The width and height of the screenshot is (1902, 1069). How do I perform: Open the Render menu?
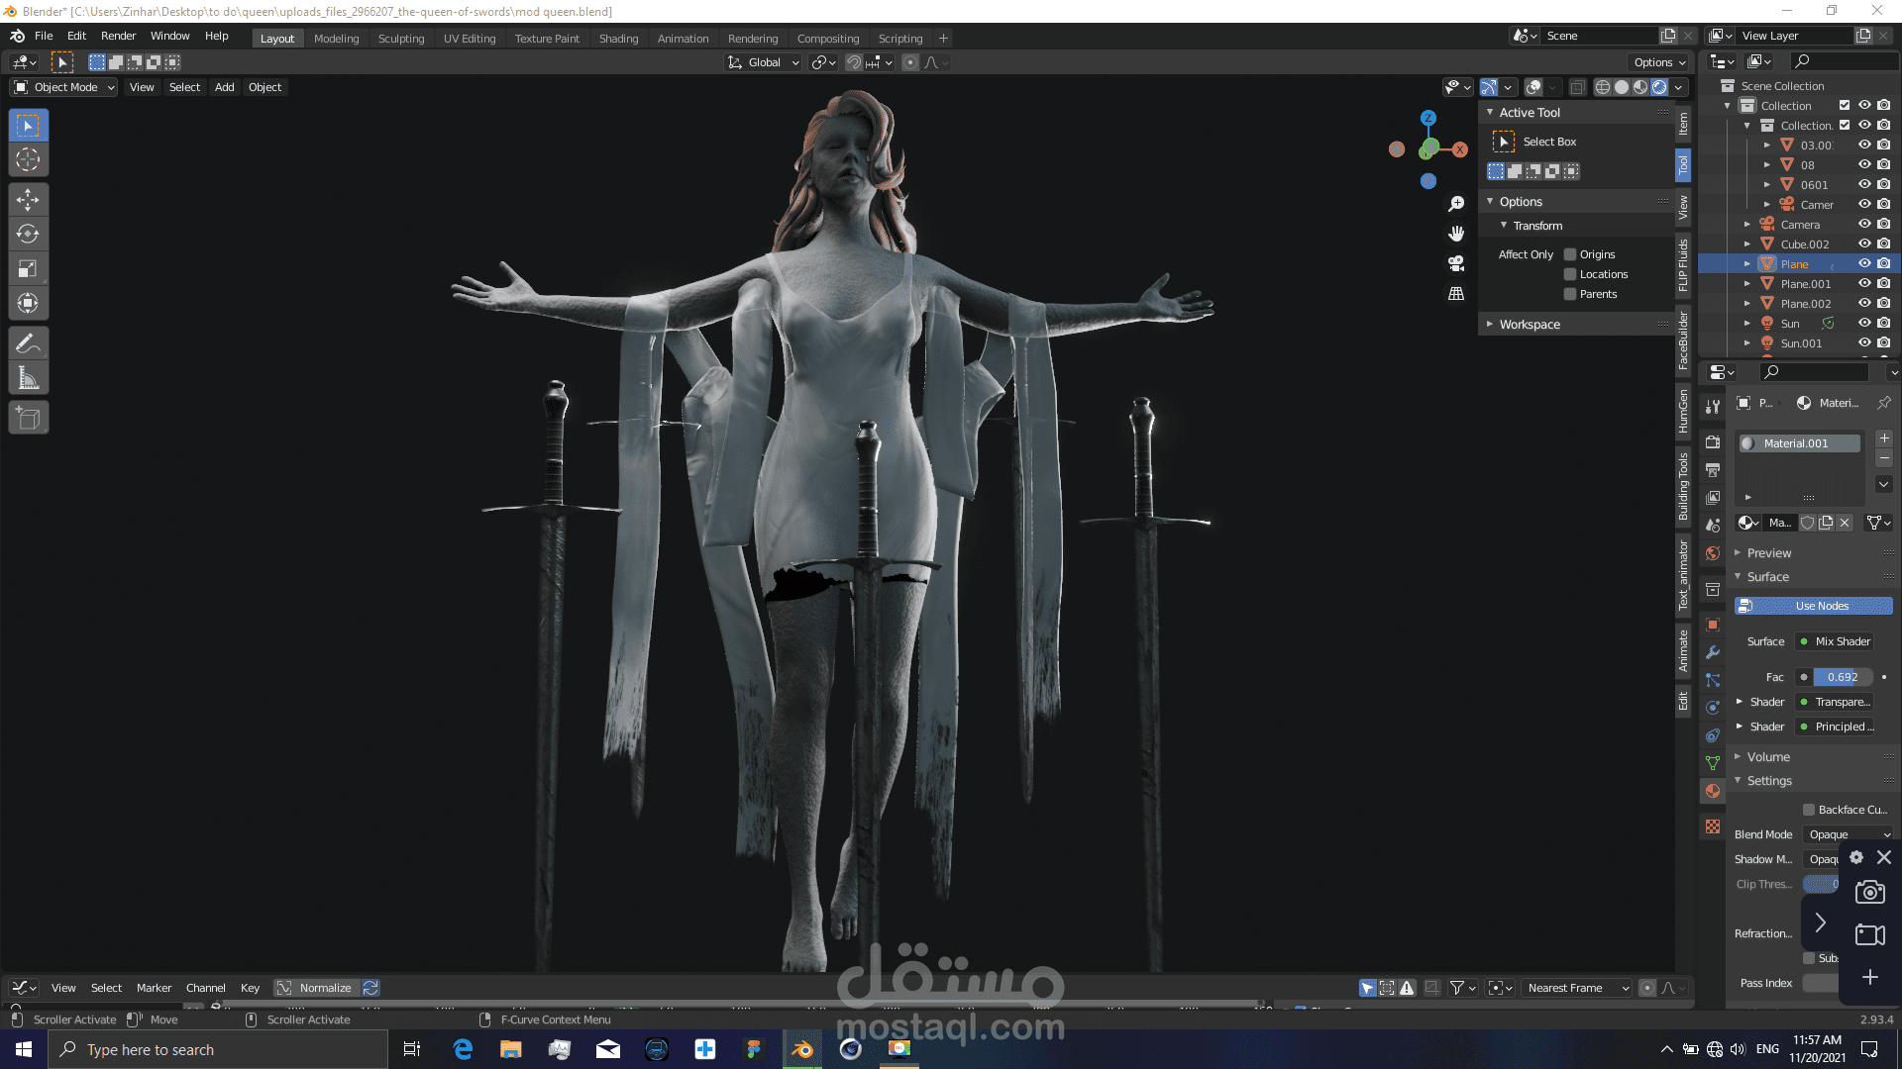pos(118,36)
